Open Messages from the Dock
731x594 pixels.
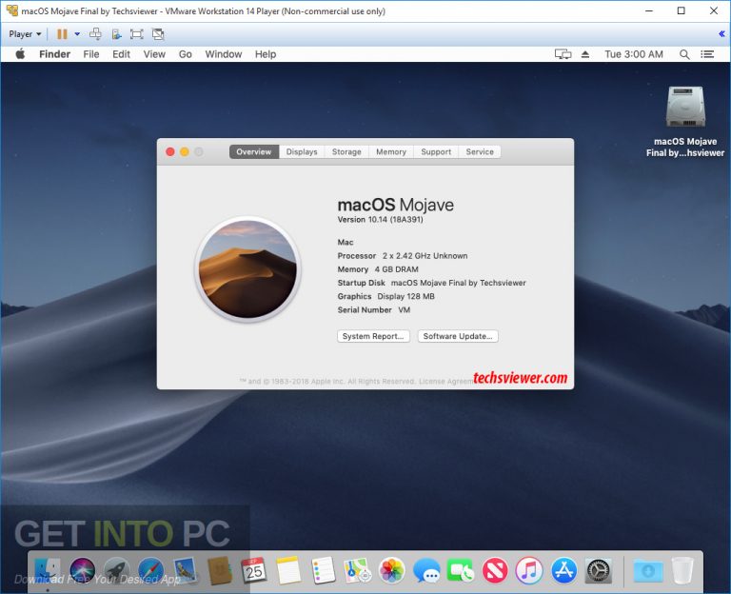coord(426,570)
